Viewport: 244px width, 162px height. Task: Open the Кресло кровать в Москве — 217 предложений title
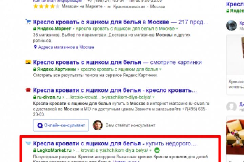coord(121,22)
